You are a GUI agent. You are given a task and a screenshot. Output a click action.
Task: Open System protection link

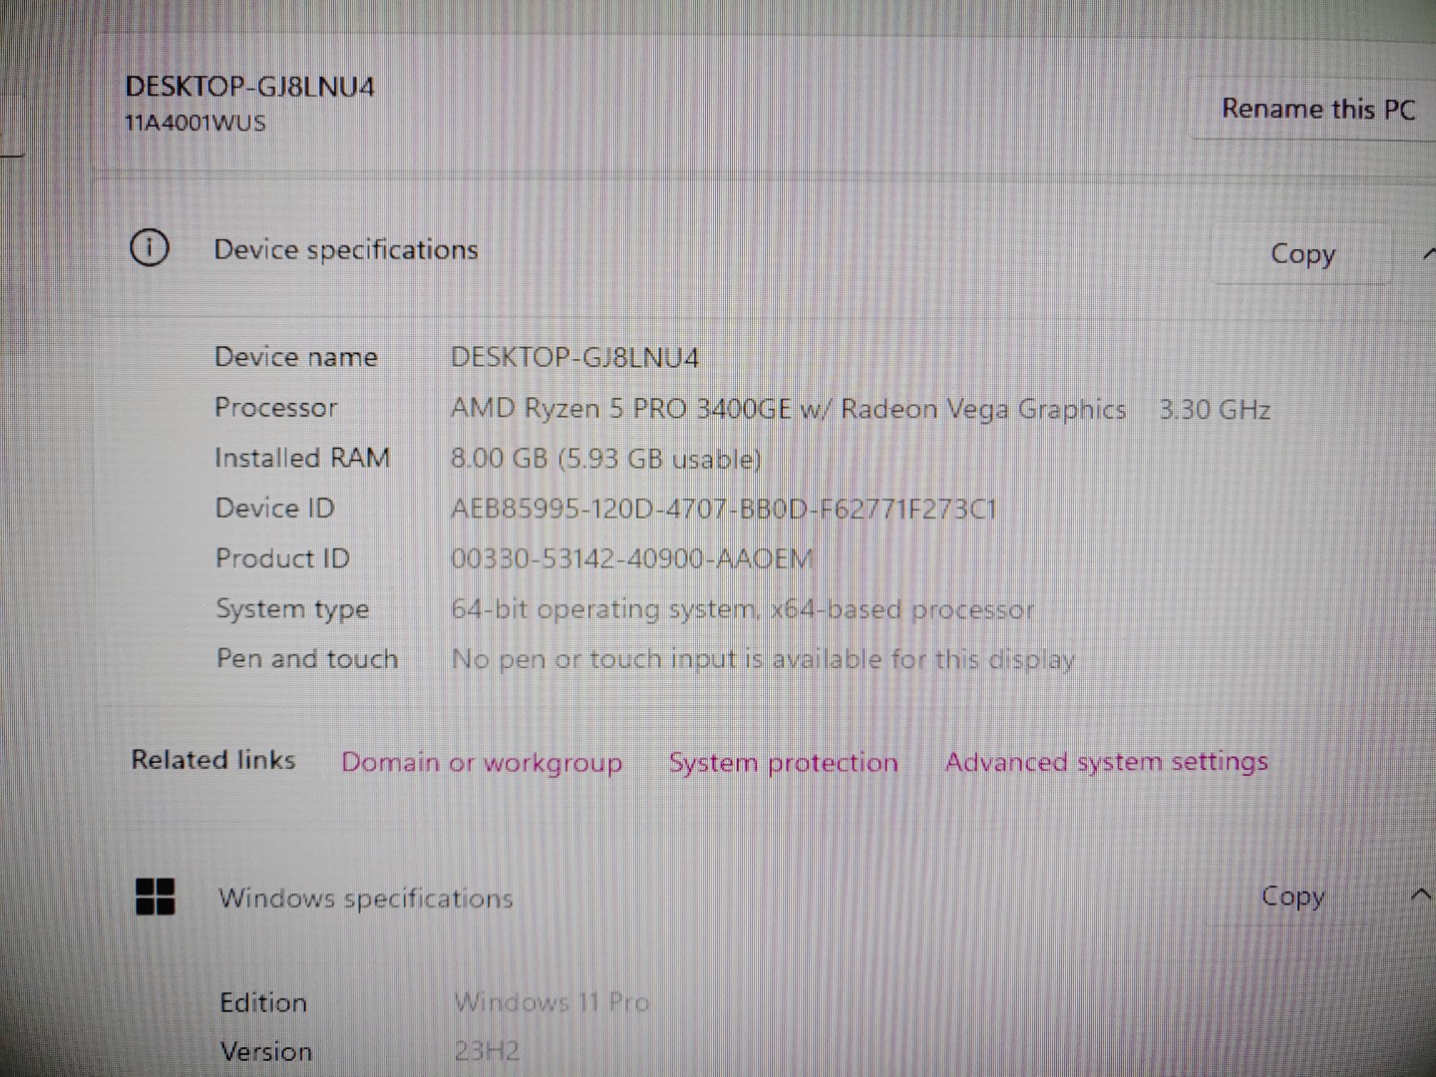click(783, 762)
